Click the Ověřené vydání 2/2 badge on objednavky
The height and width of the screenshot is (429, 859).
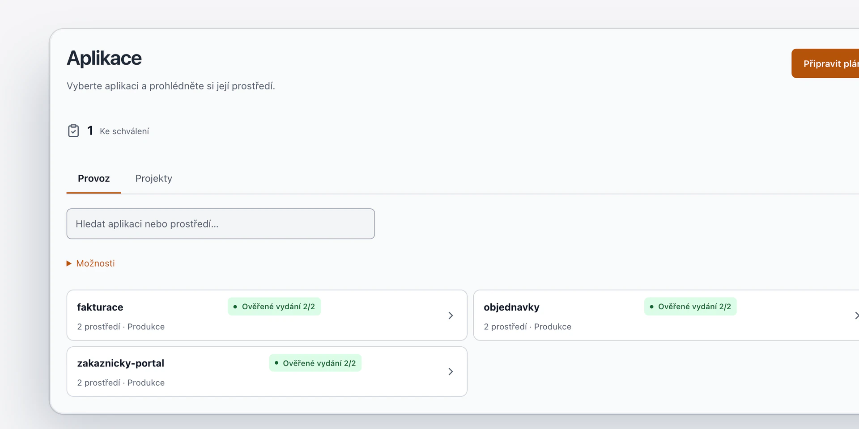click(x=690, y=307)
